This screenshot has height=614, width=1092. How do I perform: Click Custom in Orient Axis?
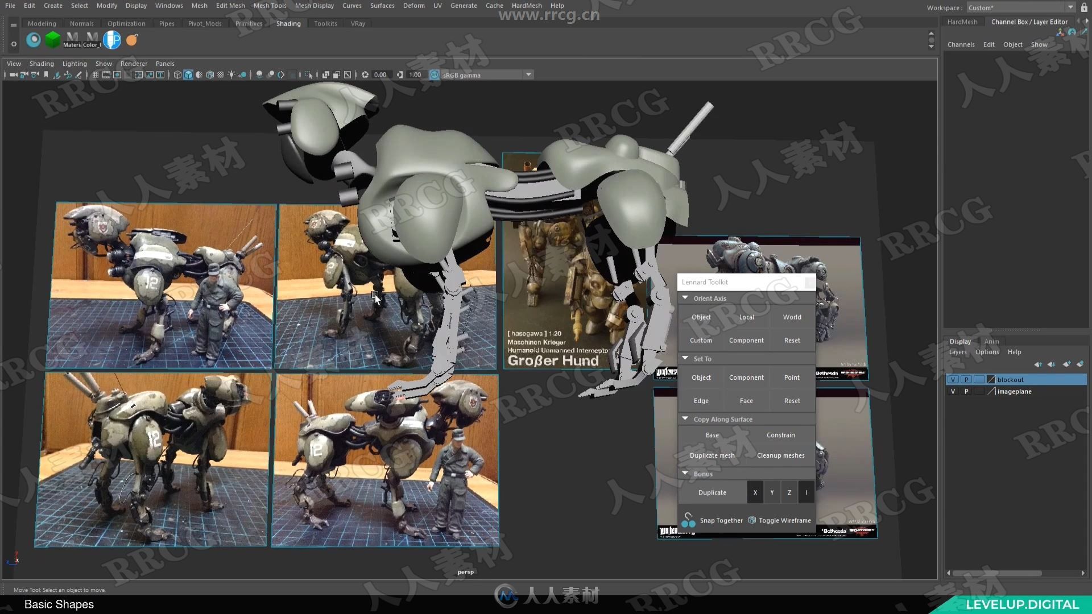pos(701,341)
